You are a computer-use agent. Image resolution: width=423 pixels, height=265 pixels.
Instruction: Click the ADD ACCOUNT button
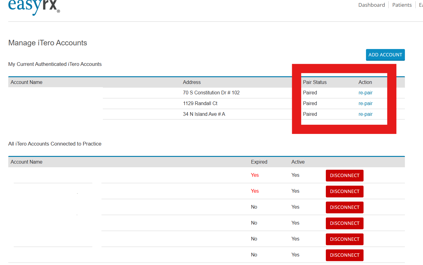tap(385, 55)
